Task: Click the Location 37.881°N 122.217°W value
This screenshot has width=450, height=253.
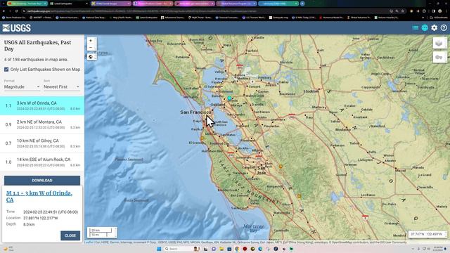Action: [41, 218]
